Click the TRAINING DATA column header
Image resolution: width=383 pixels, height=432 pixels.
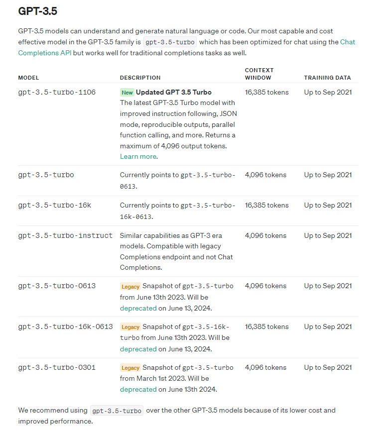pyautogui.click(x=327, y=78)
